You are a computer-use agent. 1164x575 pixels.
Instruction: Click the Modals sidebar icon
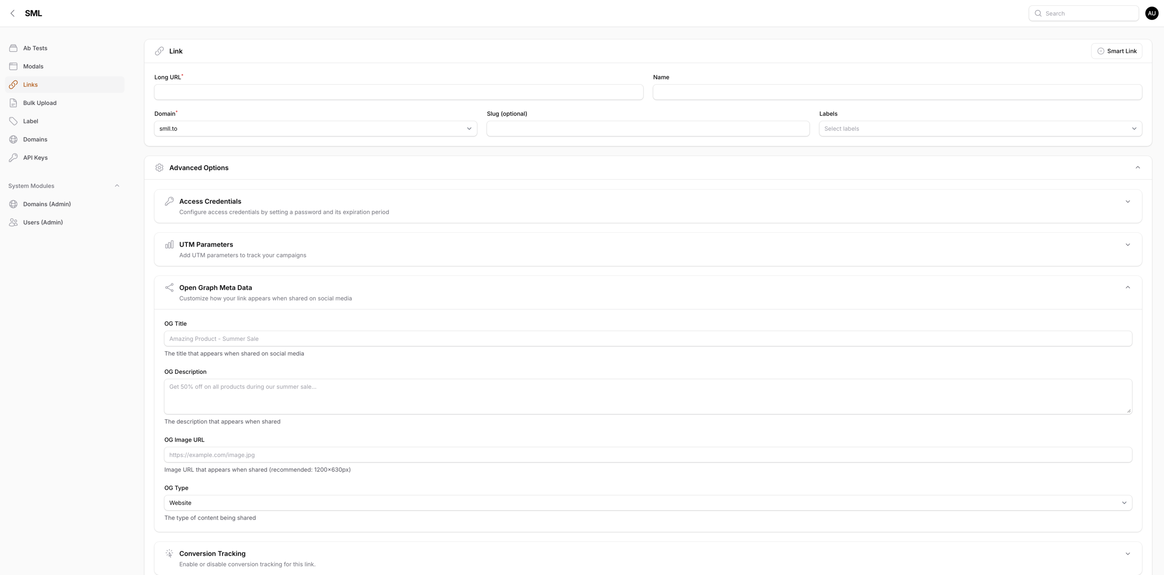point(14,66)
